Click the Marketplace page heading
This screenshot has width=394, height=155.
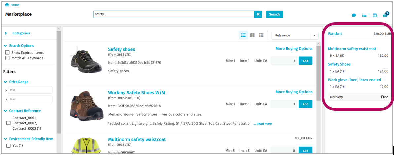(18, 14)
